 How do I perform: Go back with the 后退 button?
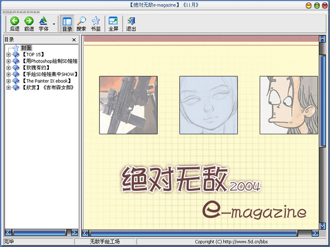(14, 24)
